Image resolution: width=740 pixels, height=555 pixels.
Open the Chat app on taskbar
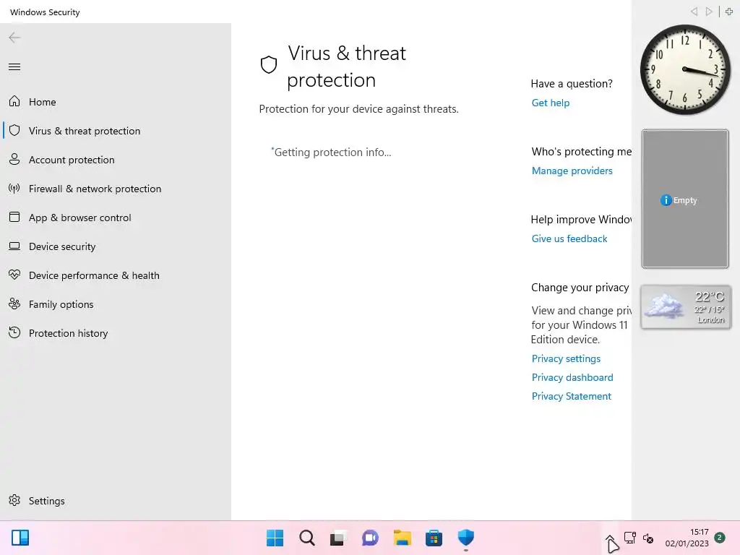370,538
